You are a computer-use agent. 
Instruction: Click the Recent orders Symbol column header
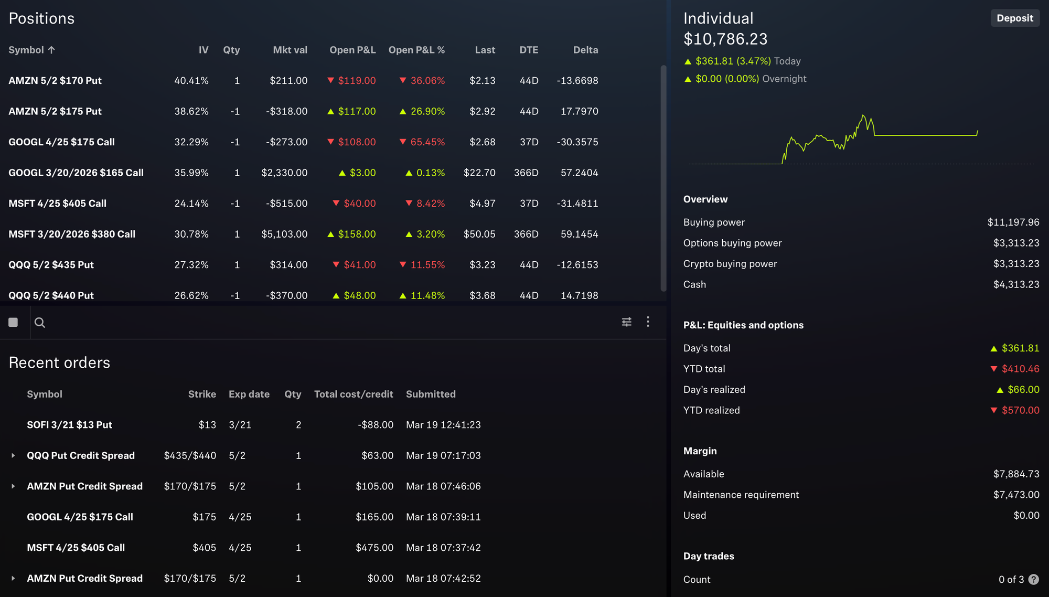tap(44, 394)
